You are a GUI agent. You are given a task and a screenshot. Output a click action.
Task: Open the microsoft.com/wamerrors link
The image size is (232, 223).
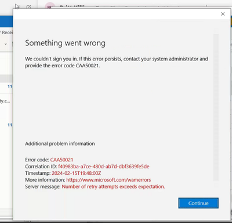pos(108,180)
